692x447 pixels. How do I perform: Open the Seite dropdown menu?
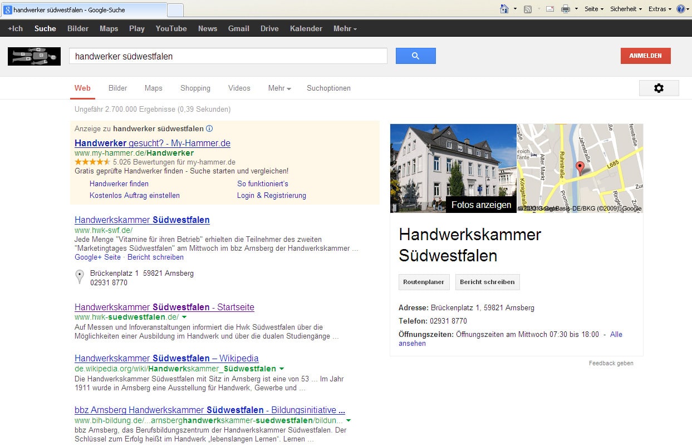pos(594,9)
